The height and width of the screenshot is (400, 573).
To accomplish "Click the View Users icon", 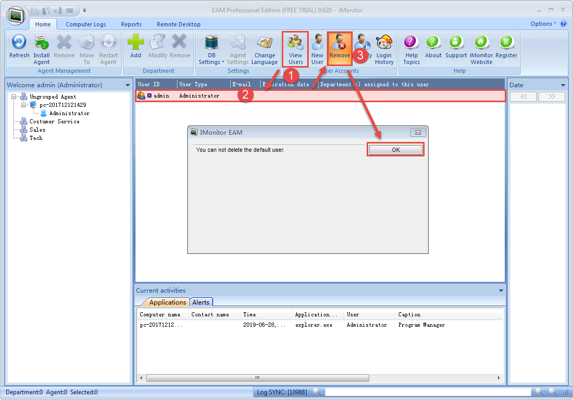I will coord(295,50).
